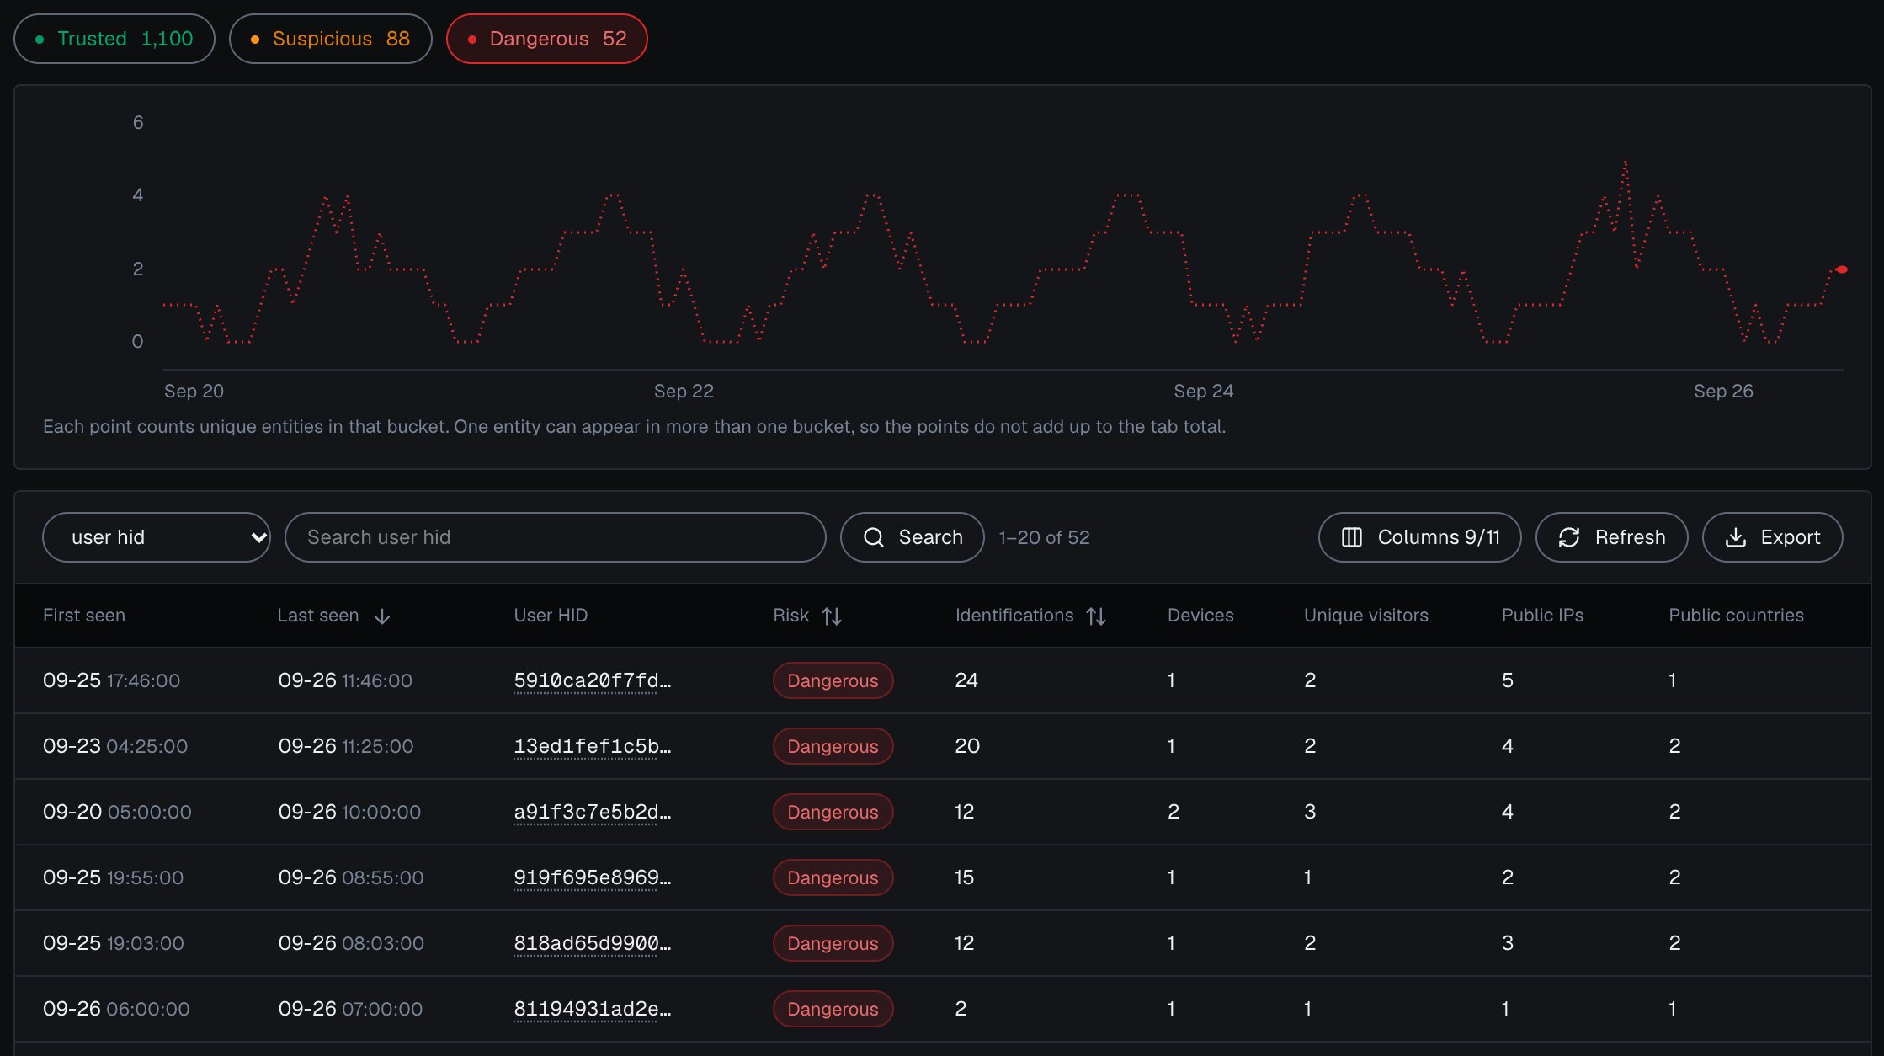Click Dangerous badge in 81194931ad2e row
The height and width of the screenshot is (1056, 1884).
(x=833, y=1009)
